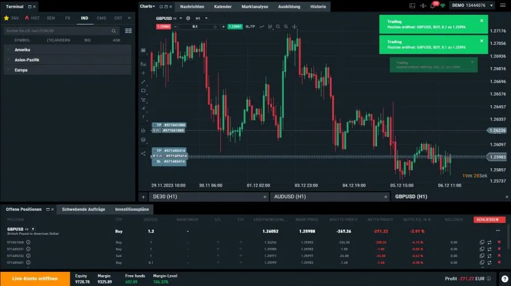Open the Charts panel dropdown
This screenshot has width=511, height=286.
(147, 6)
